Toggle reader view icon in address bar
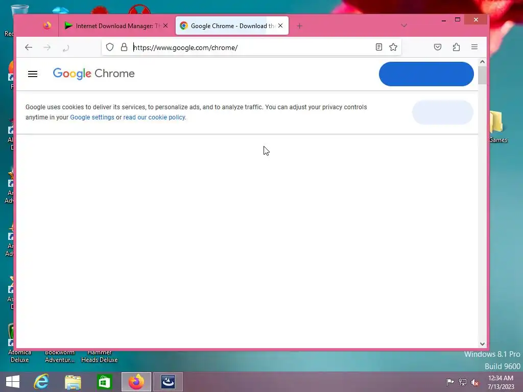The image size is (523, 392). pos(378,47)
